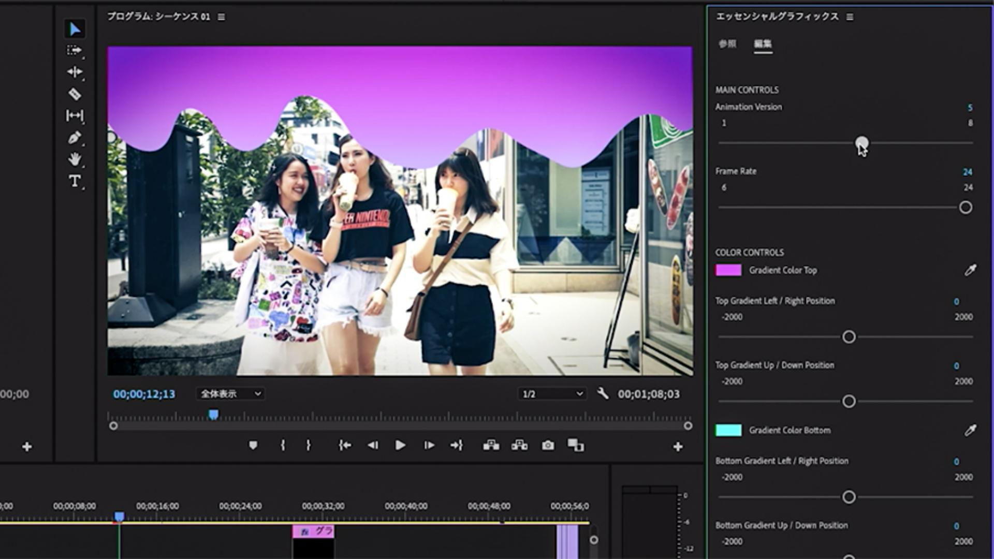This screenshot has width=994, height=559.
Task: Open the 1/2 playback resolution dropdown
Action: coord(552,394)
